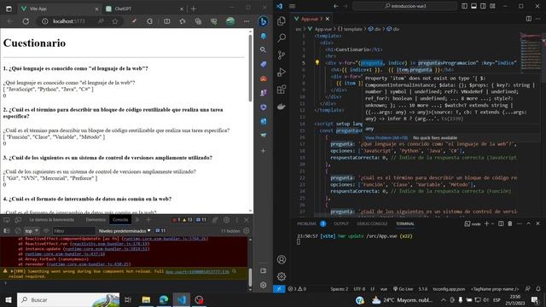Maximize the terminal panel with the chevron

tap(528, 223)
